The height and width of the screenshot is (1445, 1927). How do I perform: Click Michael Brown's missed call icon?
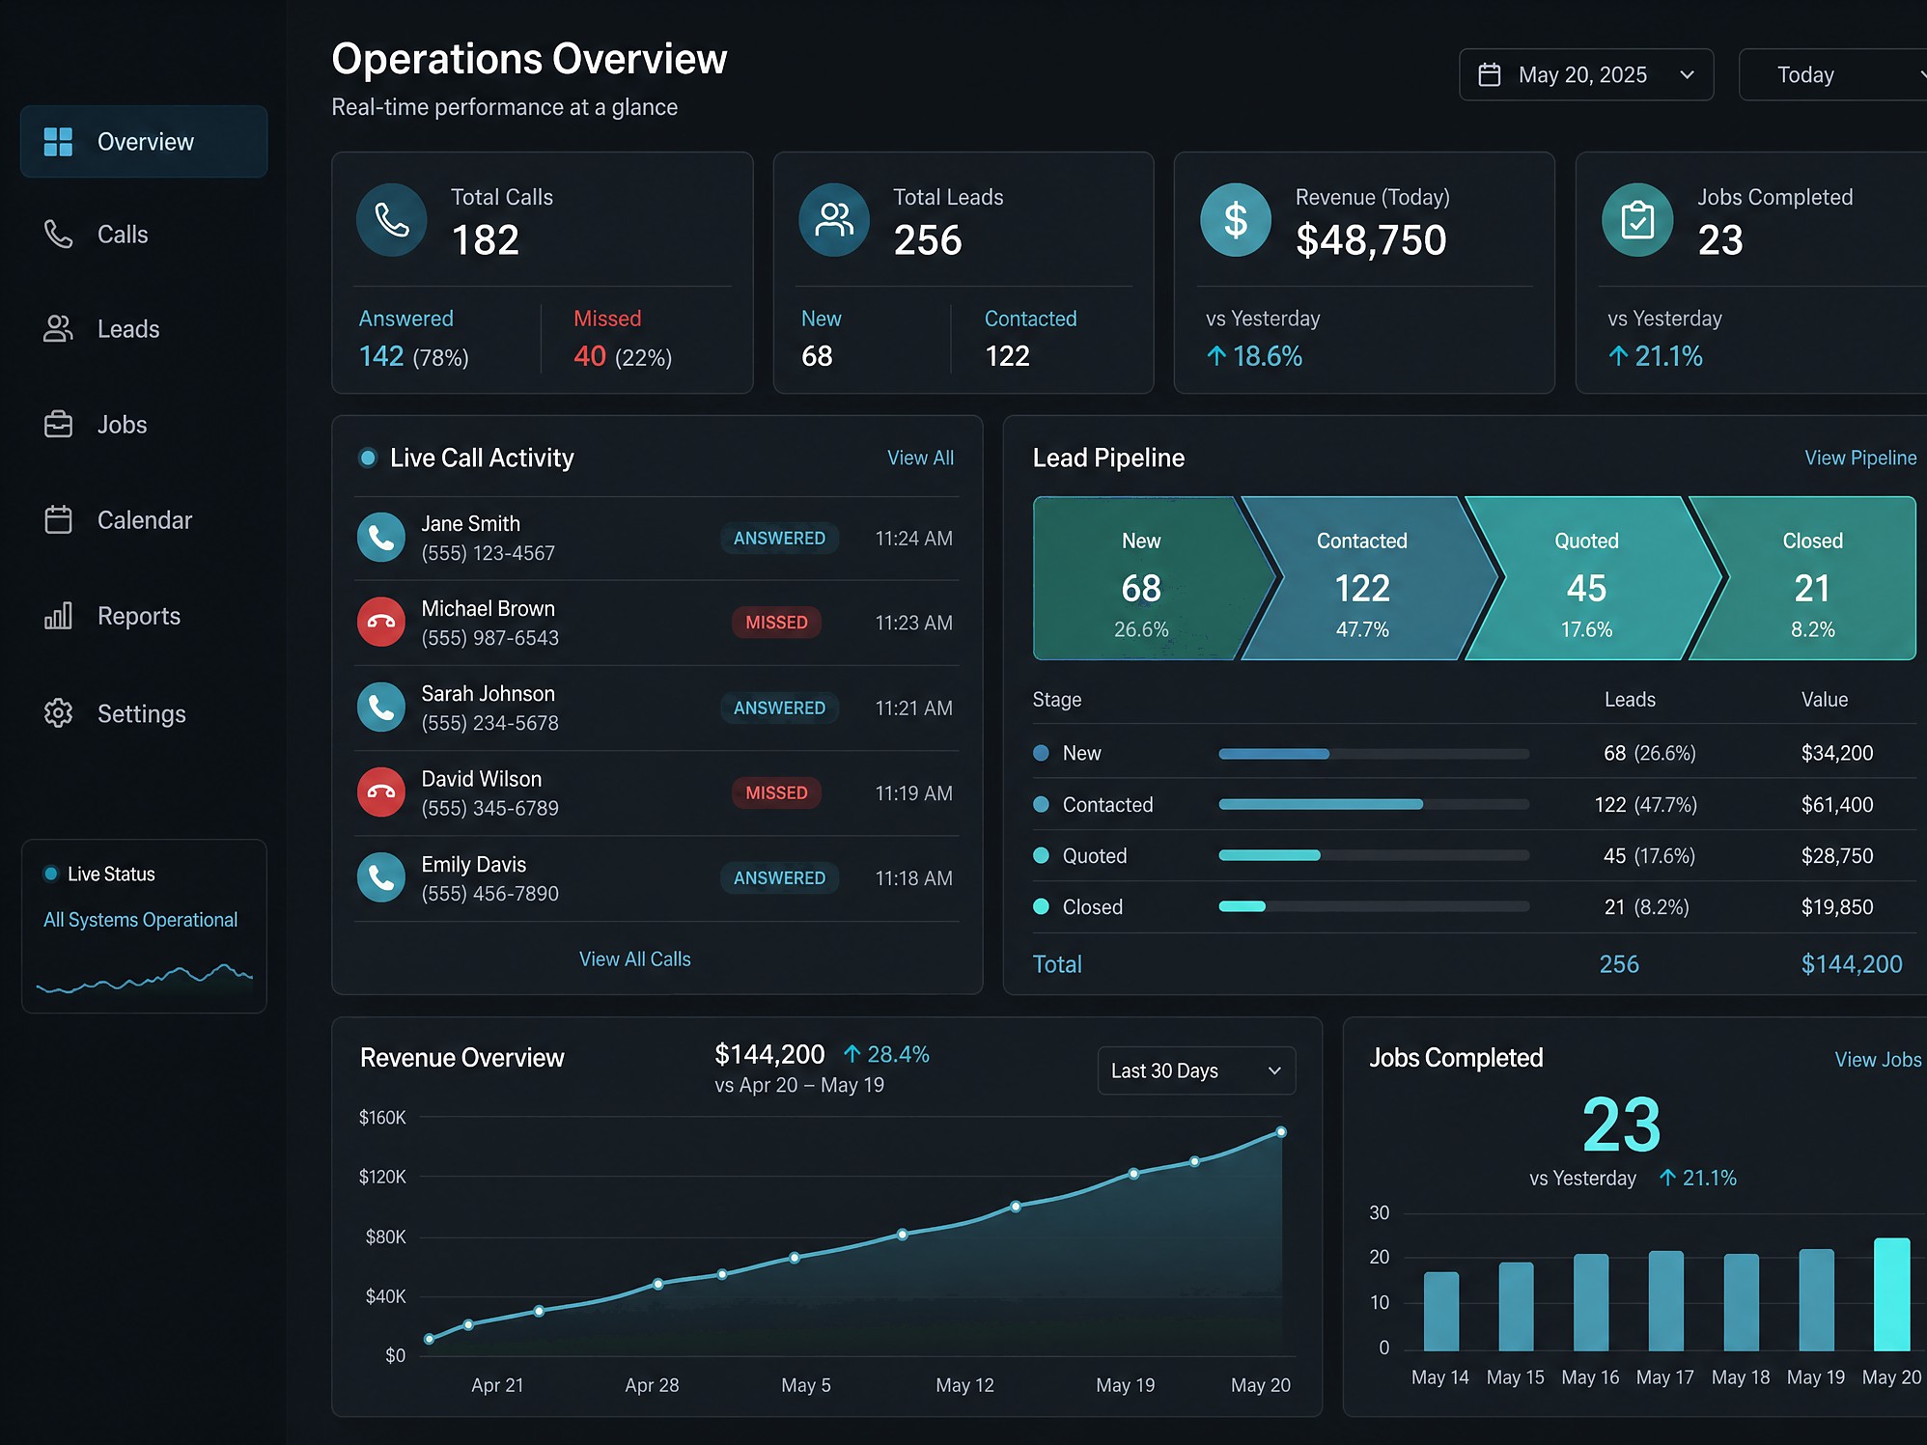[x=381, y=623]
